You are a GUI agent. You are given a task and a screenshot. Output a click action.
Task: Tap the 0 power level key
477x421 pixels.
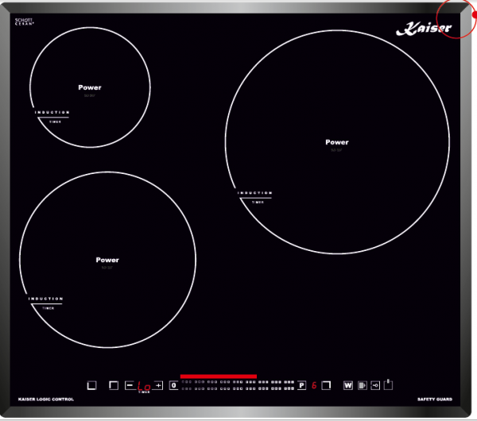(173, 385)
